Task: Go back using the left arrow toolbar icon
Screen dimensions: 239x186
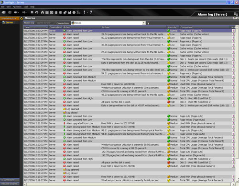Action: pos(16,12)
